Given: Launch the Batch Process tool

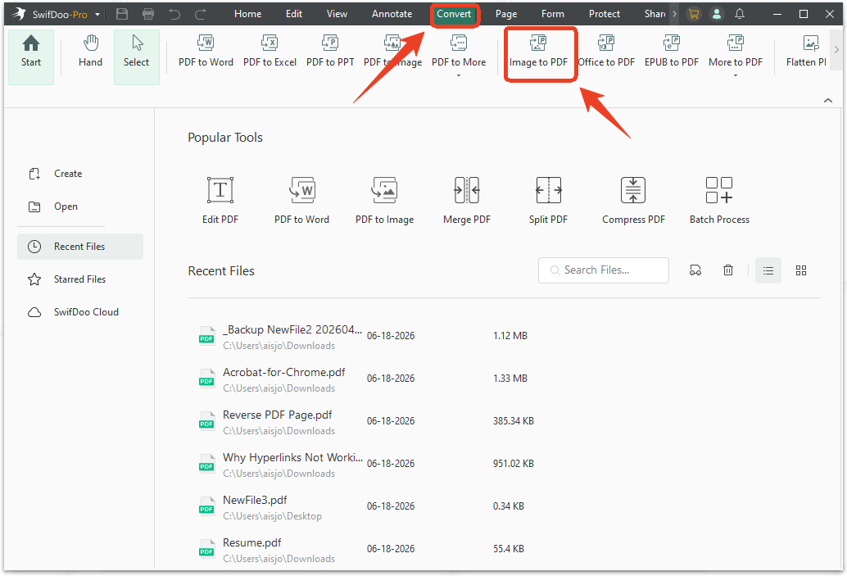Looking at the screenshot, I should 719,200.
